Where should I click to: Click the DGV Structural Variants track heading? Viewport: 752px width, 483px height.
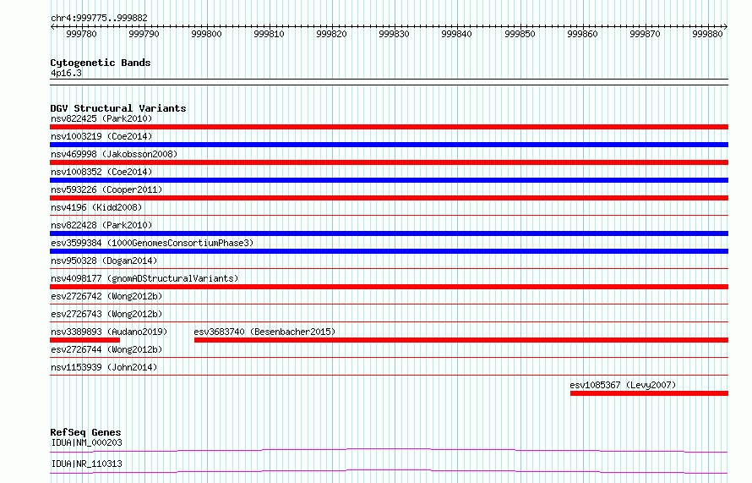click(118, 108)
